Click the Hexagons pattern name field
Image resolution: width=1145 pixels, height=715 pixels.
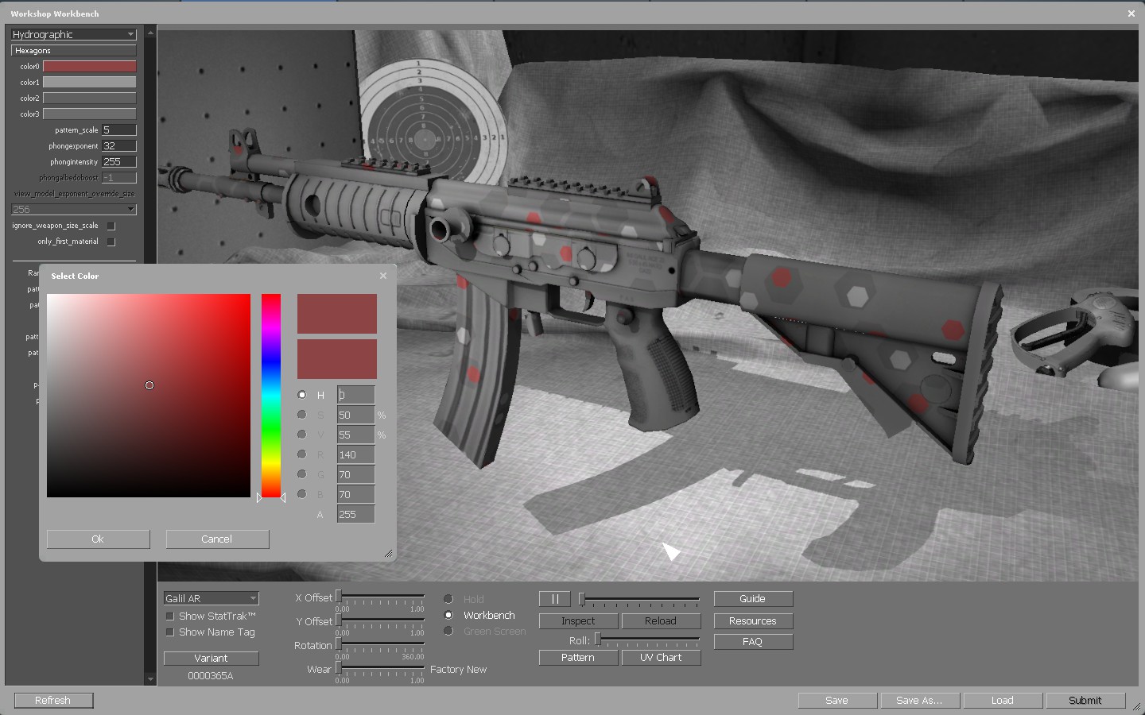point(74,50)
